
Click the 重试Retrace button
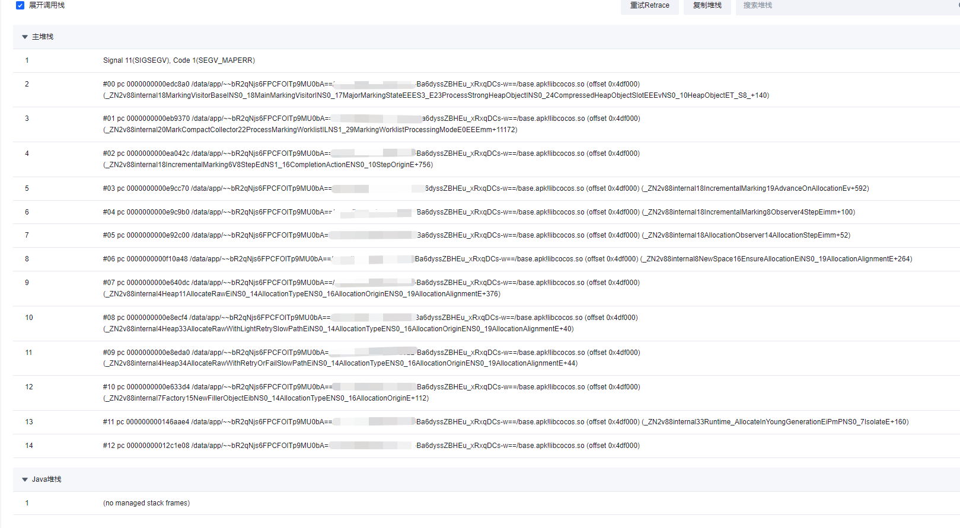pyautogui.click(x=649, y=6)
